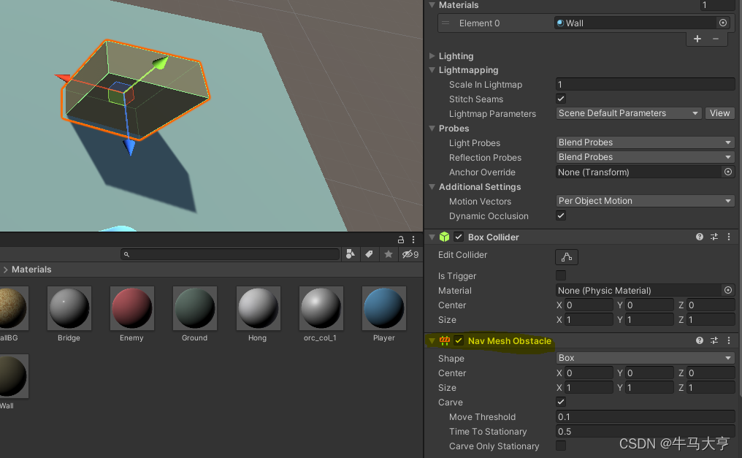Enable the Is Trigger checkbox
Screen dimensions: 742x458
click(x=561, y=275)
